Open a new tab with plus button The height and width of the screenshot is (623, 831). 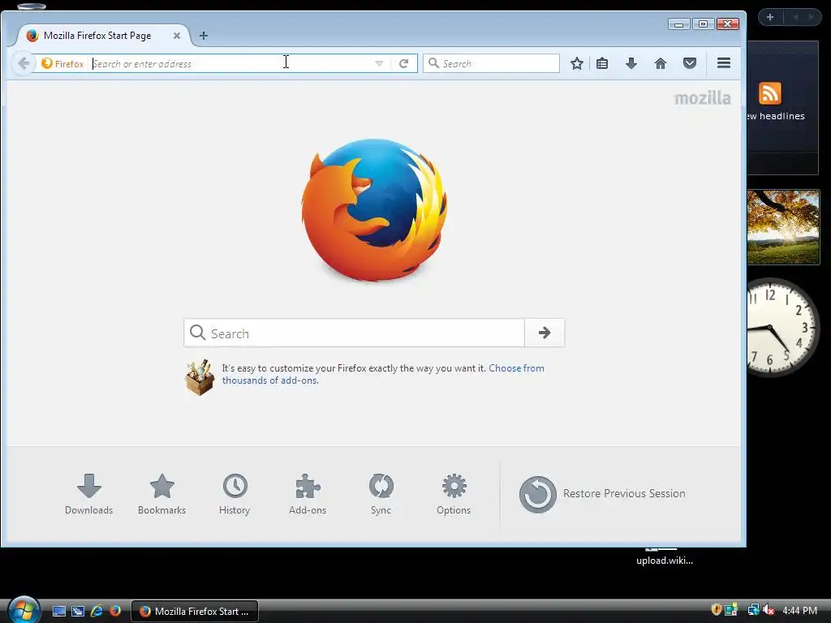(204, 36)
